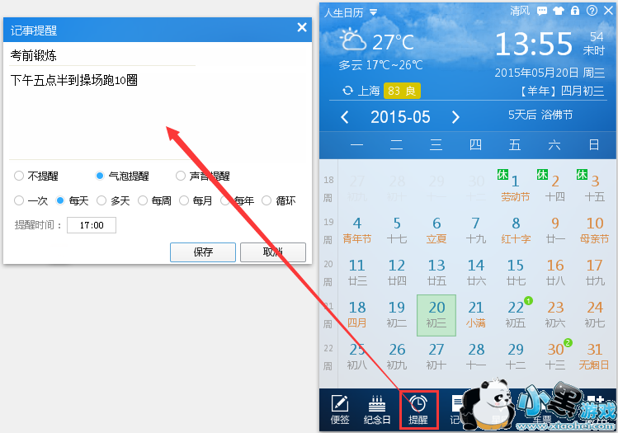Open the 纪念日 anniversary icon
Image resolution: width=618 pixels, height=433 pixels.
pyautogui.click(x=377, y=409)
